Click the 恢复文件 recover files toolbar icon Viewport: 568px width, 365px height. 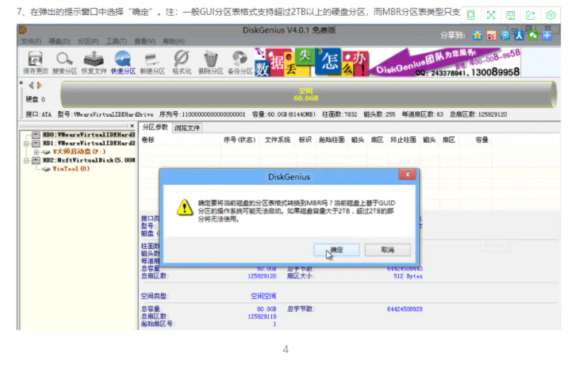tap(94, 63)
